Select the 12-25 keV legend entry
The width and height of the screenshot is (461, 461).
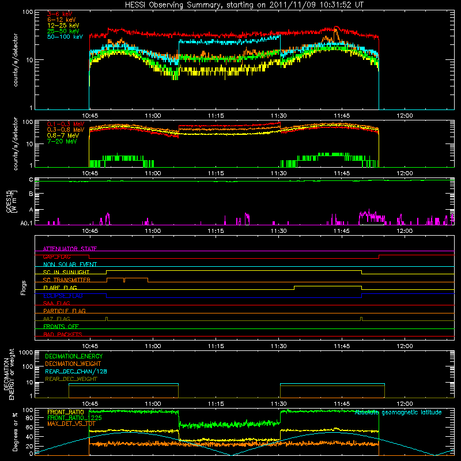pyautogui.click(x=63, y=25)
